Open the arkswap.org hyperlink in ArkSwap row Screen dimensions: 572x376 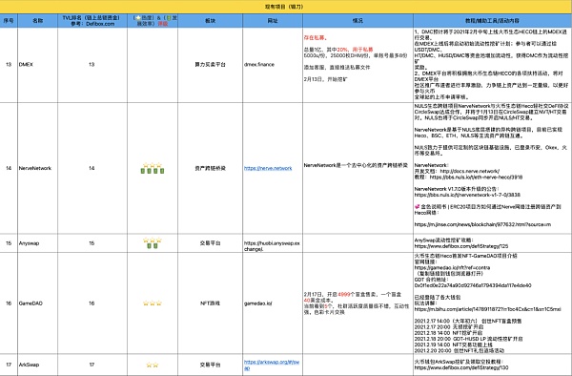(x=272, y=366)
